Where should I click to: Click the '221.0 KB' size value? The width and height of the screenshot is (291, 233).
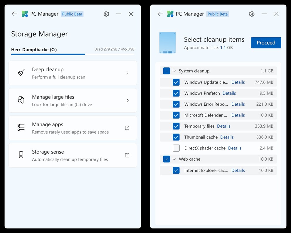pos(265,104)
